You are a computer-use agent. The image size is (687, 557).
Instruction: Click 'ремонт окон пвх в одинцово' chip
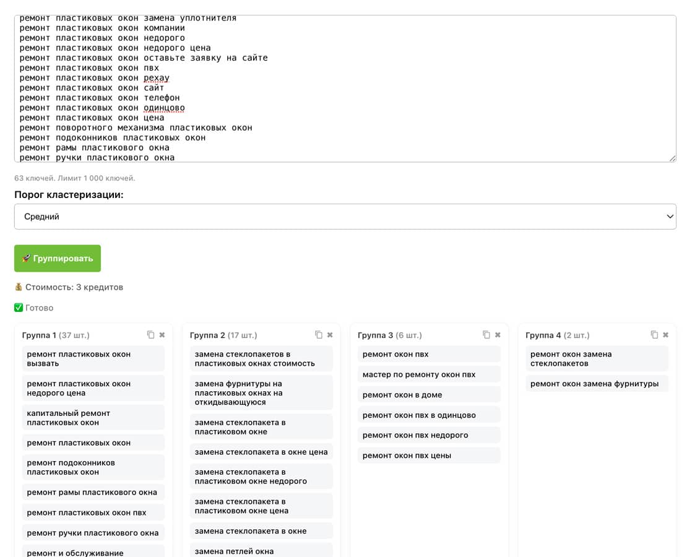tap(428, 415)
